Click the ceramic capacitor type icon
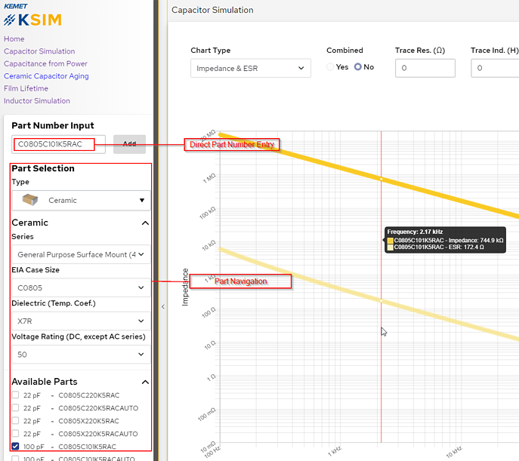Screen dimensions: 519x461 point(29,200)
